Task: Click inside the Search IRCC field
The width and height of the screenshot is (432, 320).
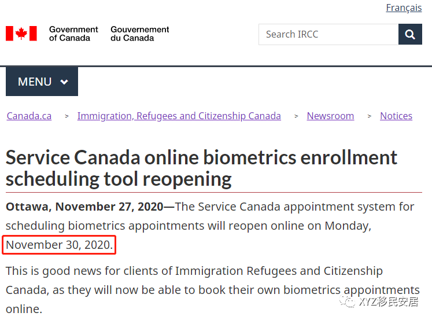Action: [328, 35]
